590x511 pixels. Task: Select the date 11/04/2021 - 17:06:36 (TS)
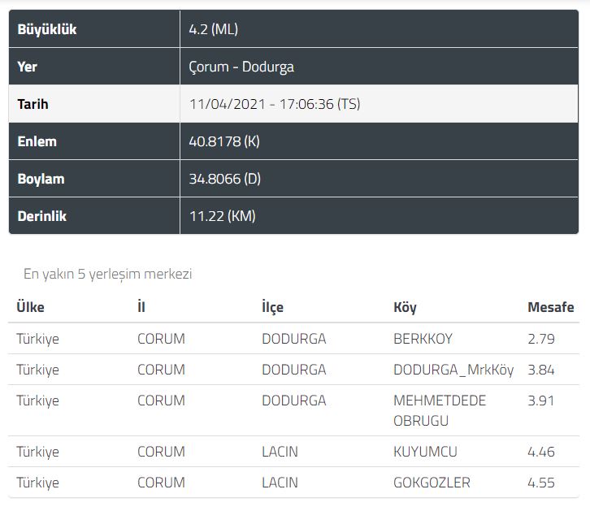point(274,104)
